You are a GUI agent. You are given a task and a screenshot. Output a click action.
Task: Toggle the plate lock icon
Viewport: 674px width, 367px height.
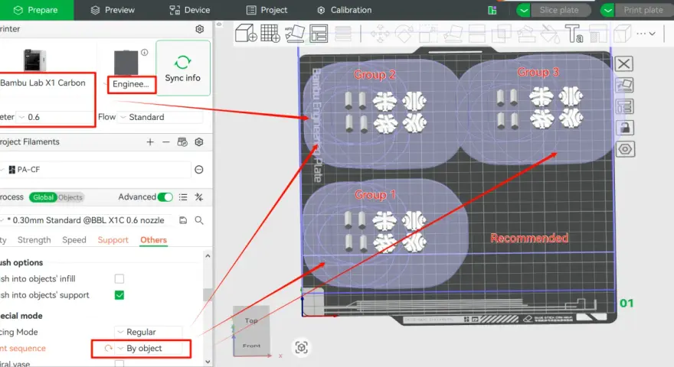click(x=624, y=128)
